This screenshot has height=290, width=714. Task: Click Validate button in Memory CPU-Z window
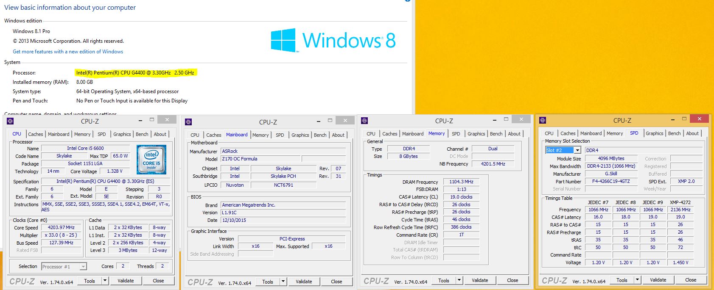(x=480, y=280)
